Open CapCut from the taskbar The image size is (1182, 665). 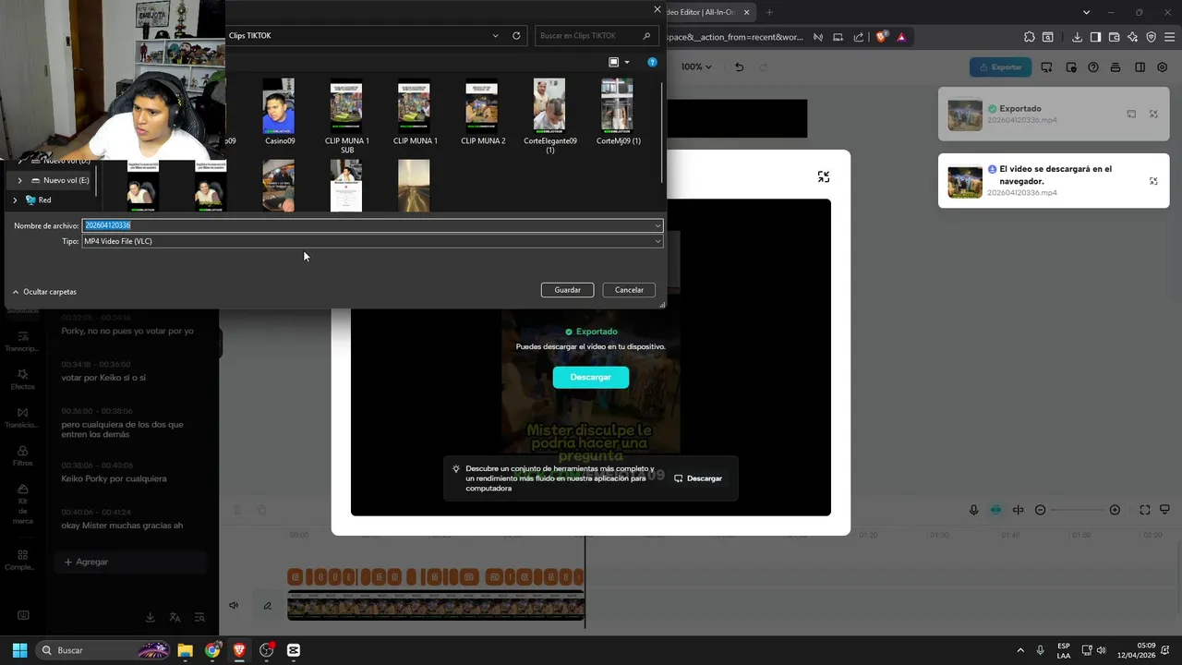294,650
